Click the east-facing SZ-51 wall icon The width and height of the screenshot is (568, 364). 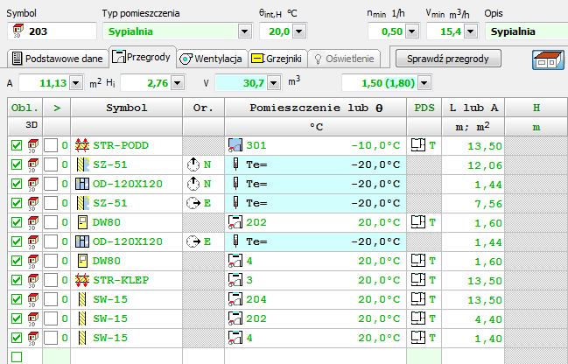[x=83, y=203]
